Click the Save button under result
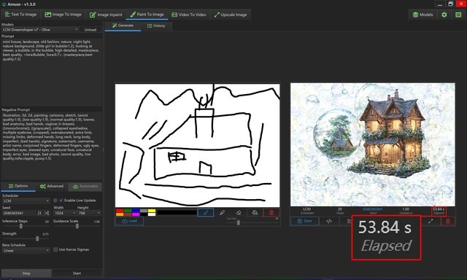This screenshot has width=467, height=280. (305, 221)
